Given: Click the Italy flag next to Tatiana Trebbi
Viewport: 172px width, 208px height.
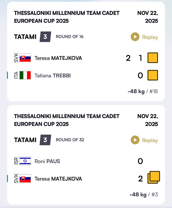Looking at the screenshot, I should [25, 76].
